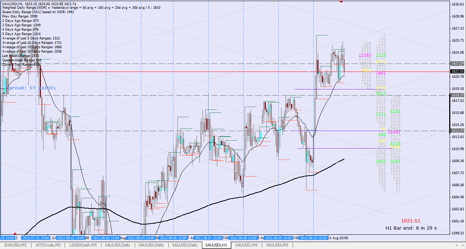Click the red up-arrow marker at chart bottom
466x249 pixels.
tap(15, 233)
